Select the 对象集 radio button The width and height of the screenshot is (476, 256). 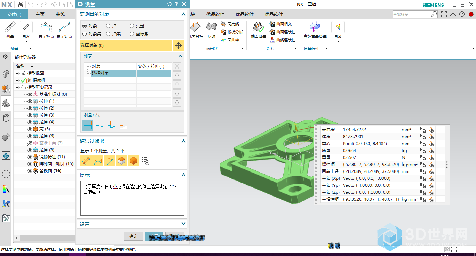click(85, 34)
